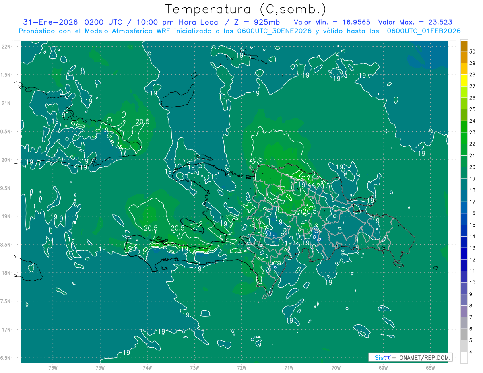This screenshot has height=373, width=483.
Task: Click the color scale label '28'
Action: pos(473,74)
